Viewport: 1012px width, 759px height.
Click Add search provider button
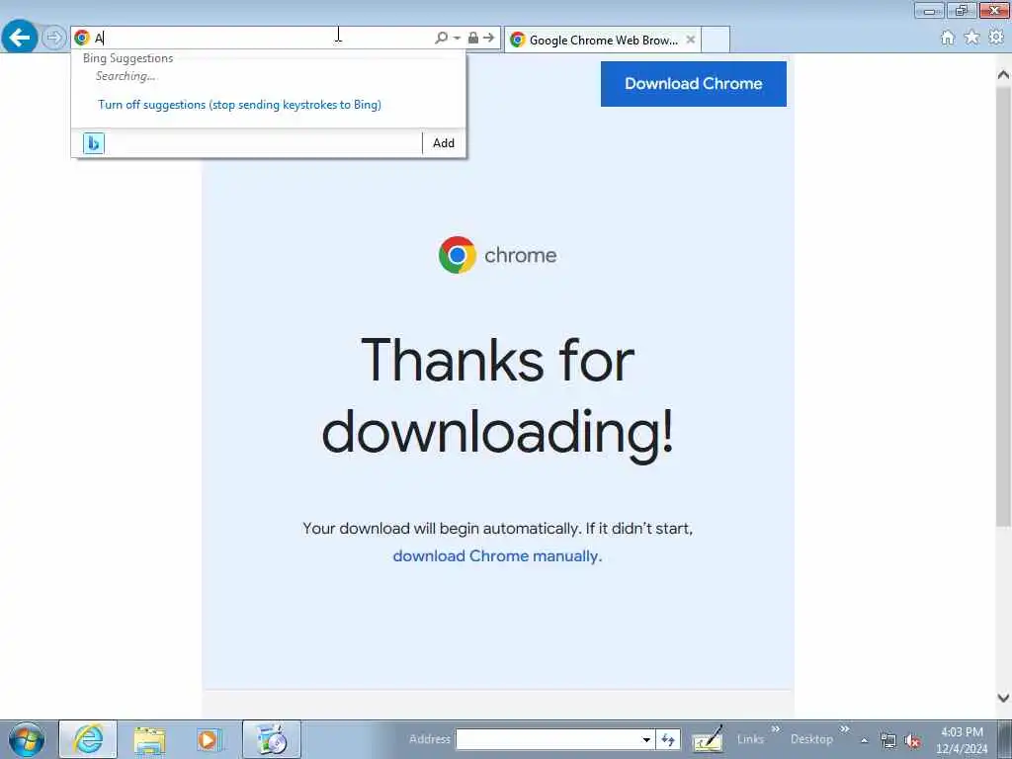444,143
